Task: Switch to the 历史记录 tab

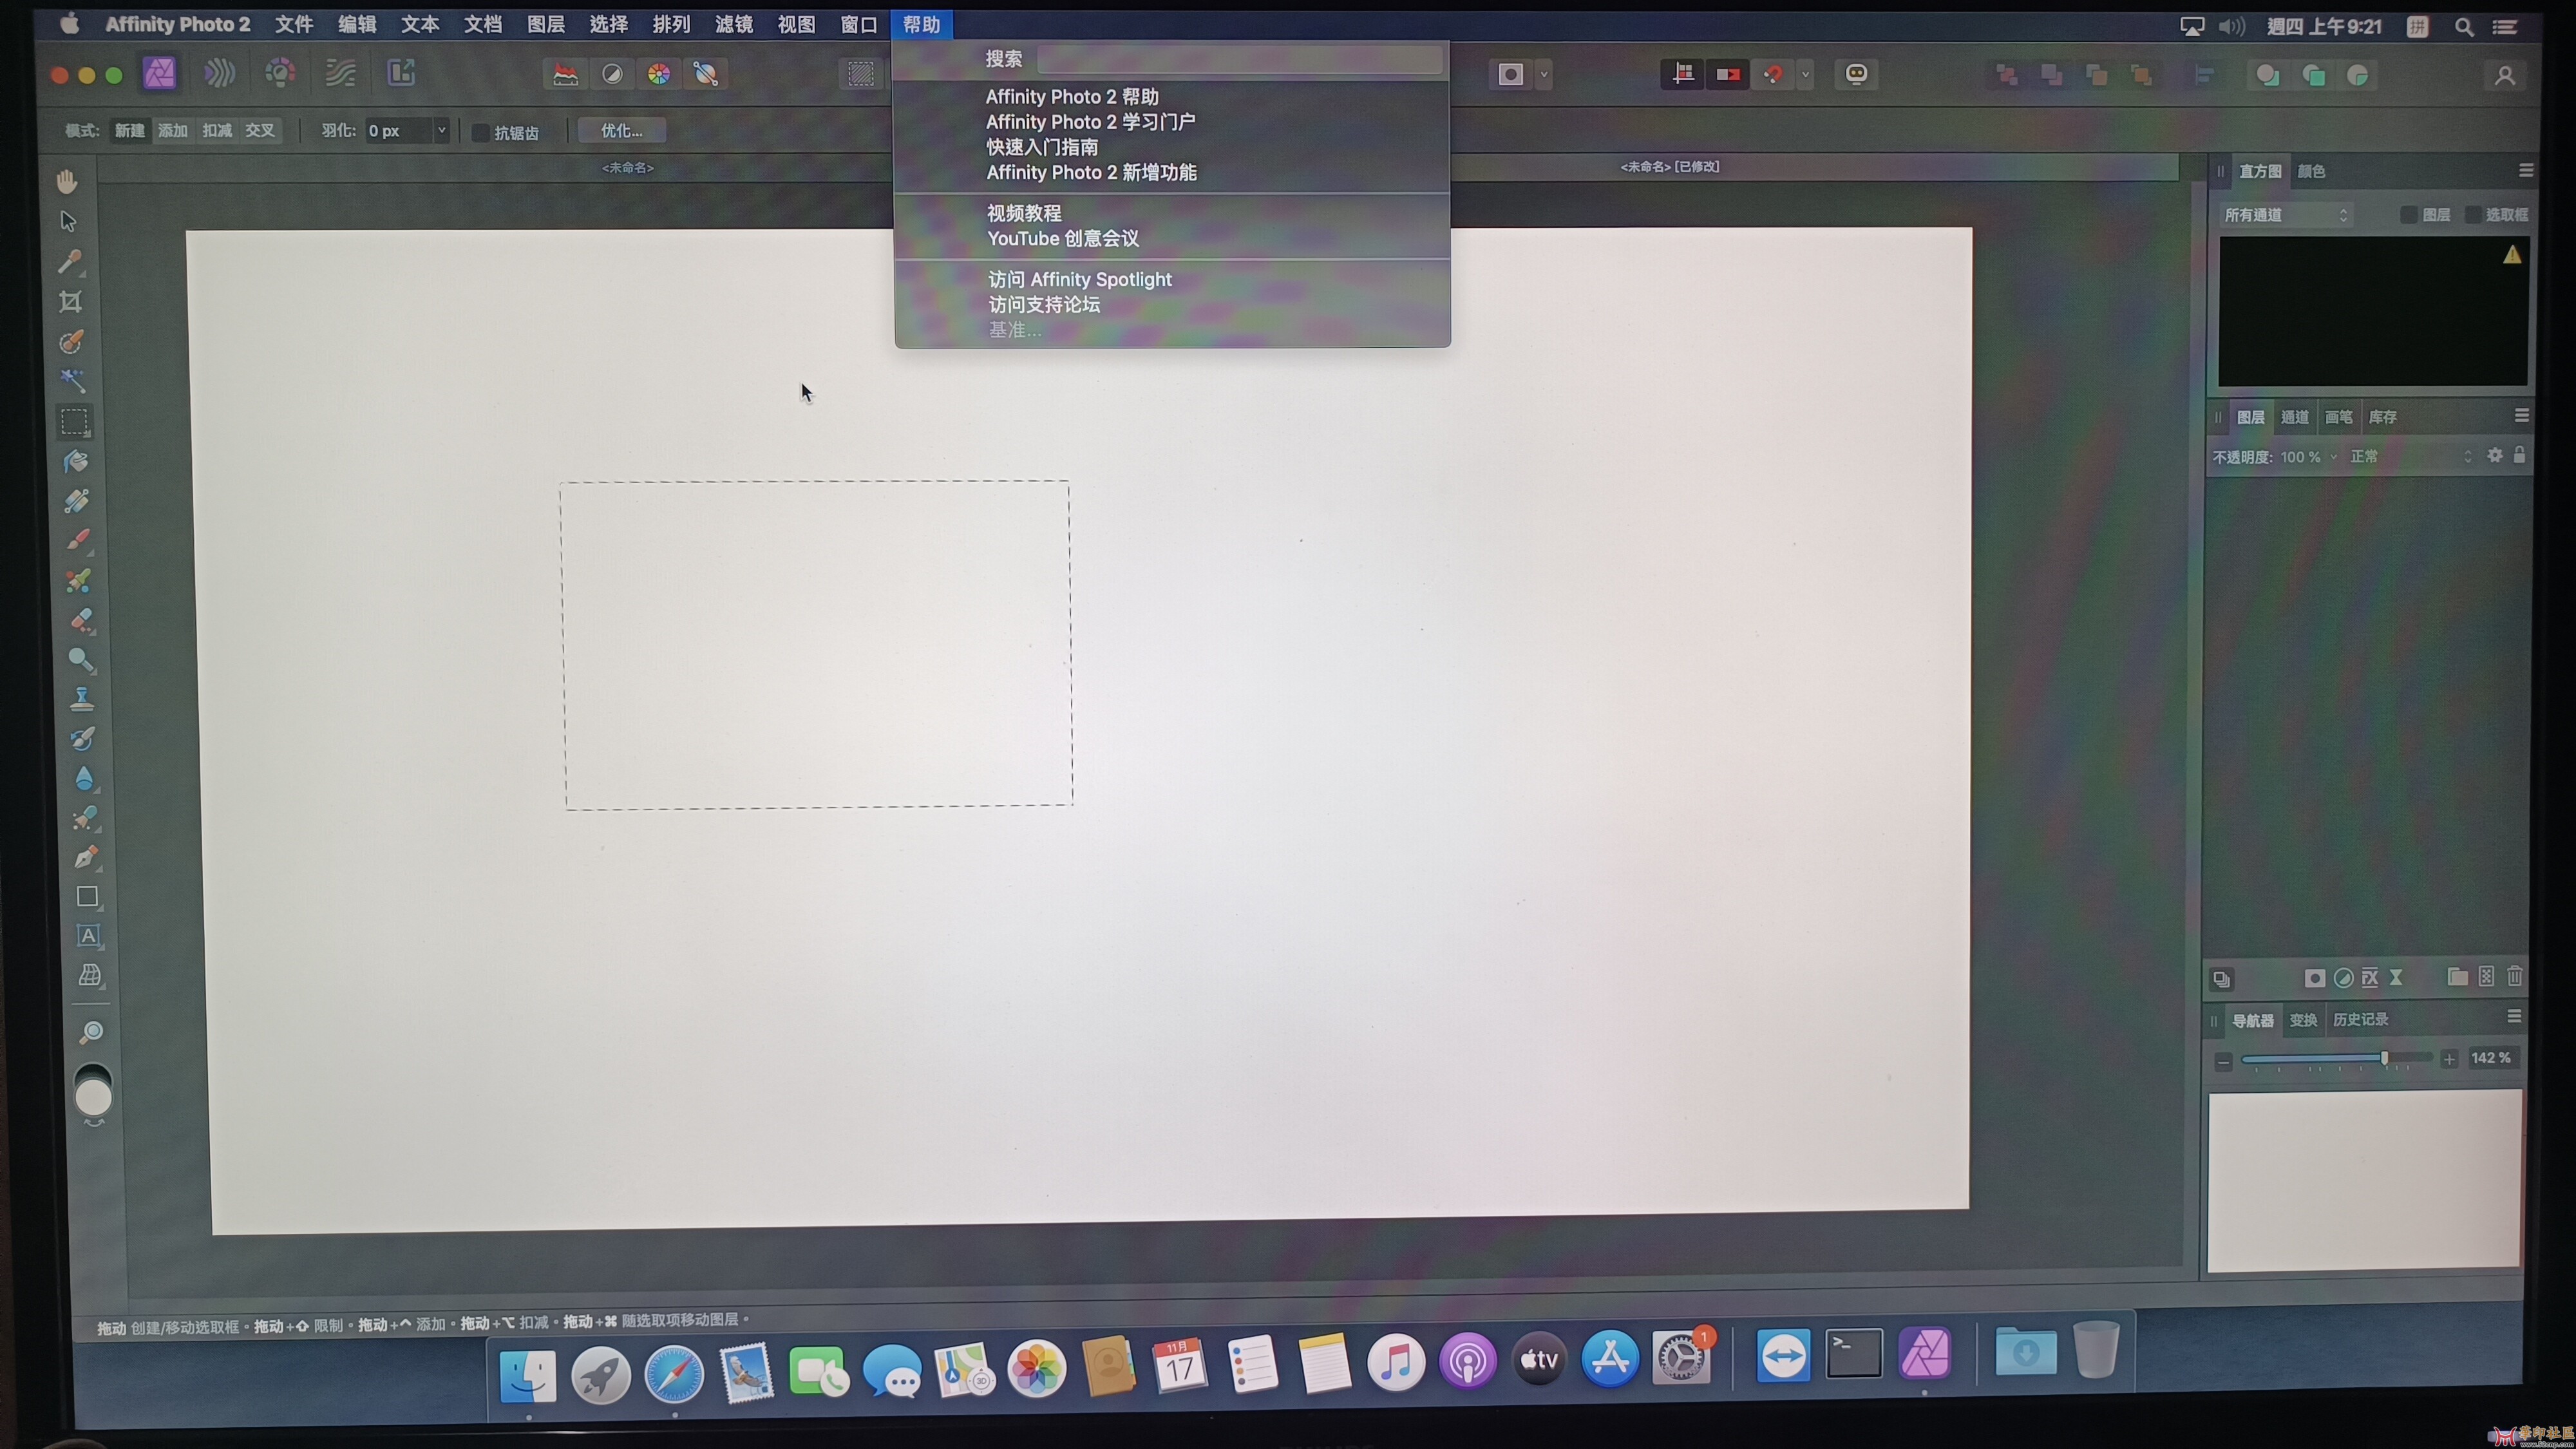Action: click(x=2360, y=1019)
